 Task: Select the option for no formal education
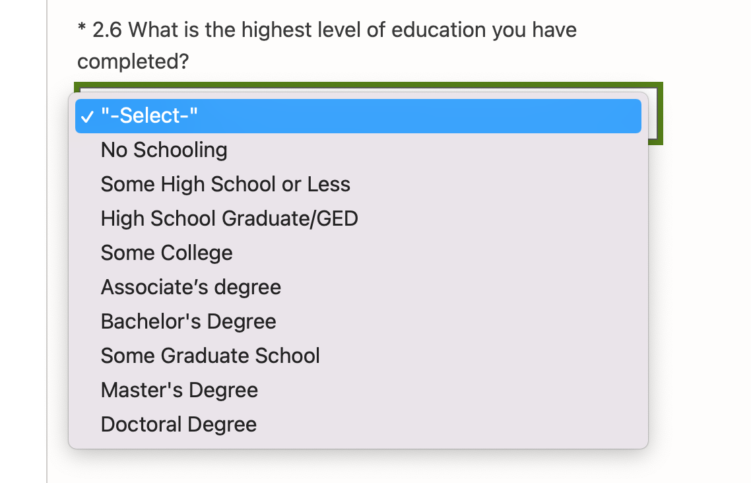point(164,150)
